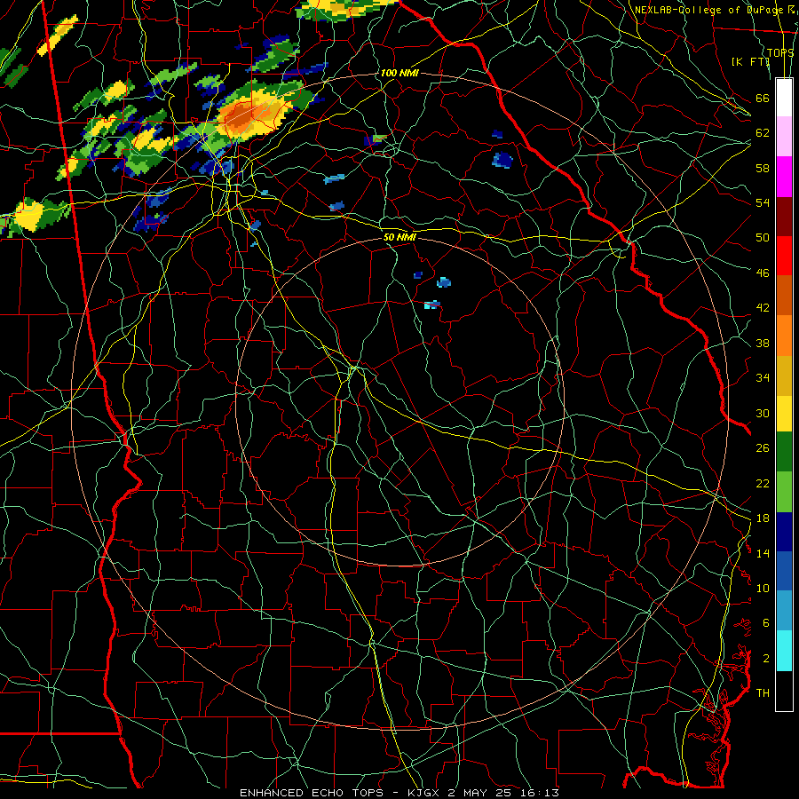Click the '38' value on the legend

pyautogui.click(x=763, y=343)
